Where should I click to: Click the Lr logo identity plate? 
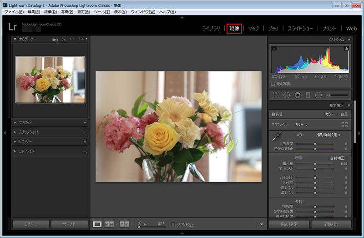pyautogui.click(x=13, y=27)
